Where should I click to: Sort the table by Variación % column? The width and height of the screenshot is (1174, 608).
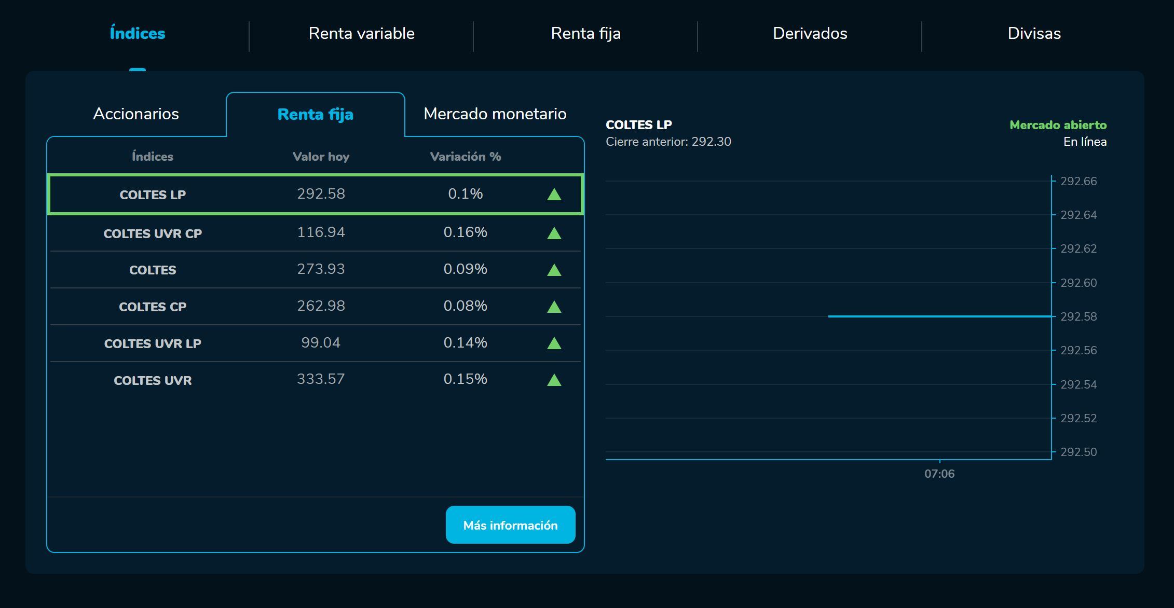pyautogui.click(x=466, y=156)
